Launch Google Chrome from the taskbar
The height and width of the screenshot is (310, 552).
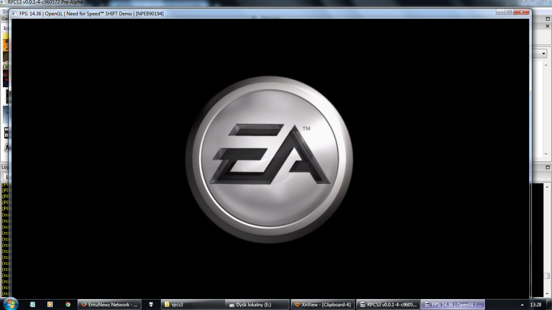tap(68, 304)
